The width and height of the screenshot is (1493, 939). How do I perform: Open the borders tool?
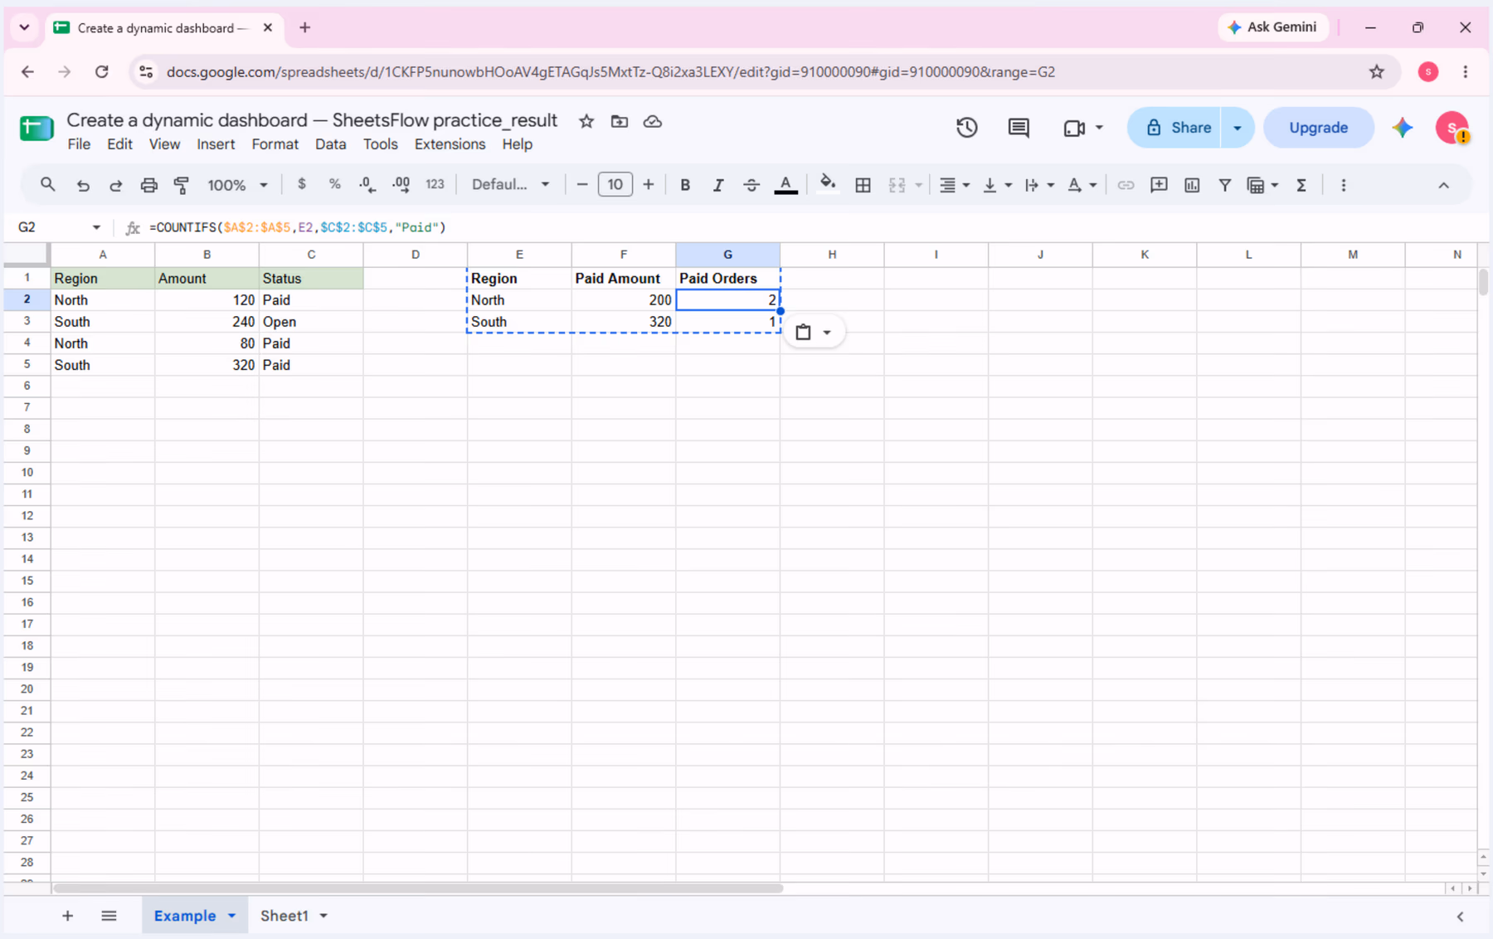pos(863,185)
